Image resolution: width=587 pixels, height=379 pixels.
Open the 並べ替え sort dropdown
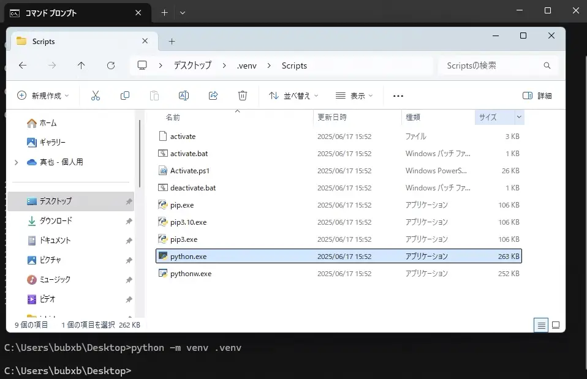[x=294, y=96]
